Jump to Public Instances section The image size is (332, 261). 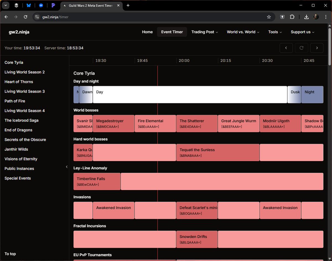pos(19,169)
